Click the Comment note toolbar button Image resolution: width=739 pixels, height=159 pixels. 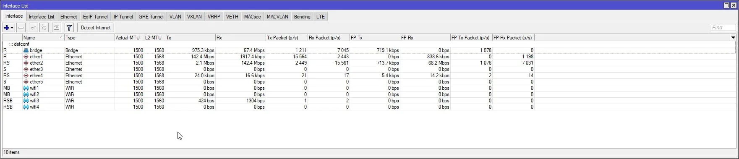[x=56, y=28]
